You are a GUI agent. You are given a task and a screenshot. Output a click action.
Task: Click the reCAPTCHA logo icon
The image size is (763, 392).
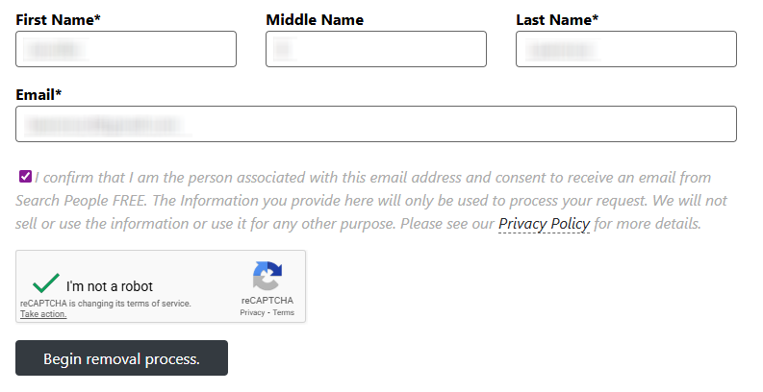(267, 276)
